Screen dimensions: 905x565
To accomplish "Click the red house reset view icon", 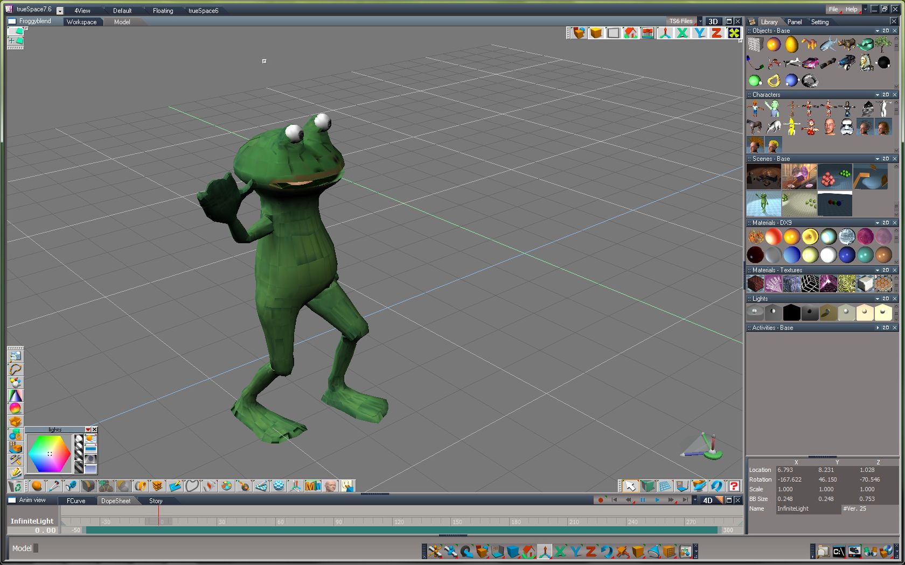I will pyautogui.click(x=630, y=33).
